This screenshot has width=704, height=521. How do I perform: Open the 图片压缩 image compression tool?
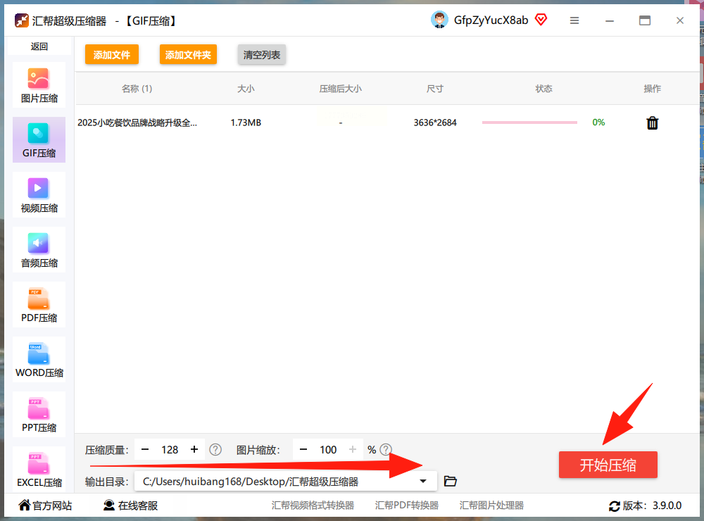[39, 85]
